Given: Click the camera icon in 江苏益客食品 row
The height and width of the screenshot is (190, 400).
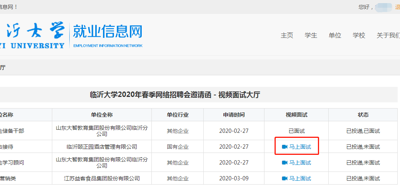Looking at the screenshot, I should (x=285, y=178).
